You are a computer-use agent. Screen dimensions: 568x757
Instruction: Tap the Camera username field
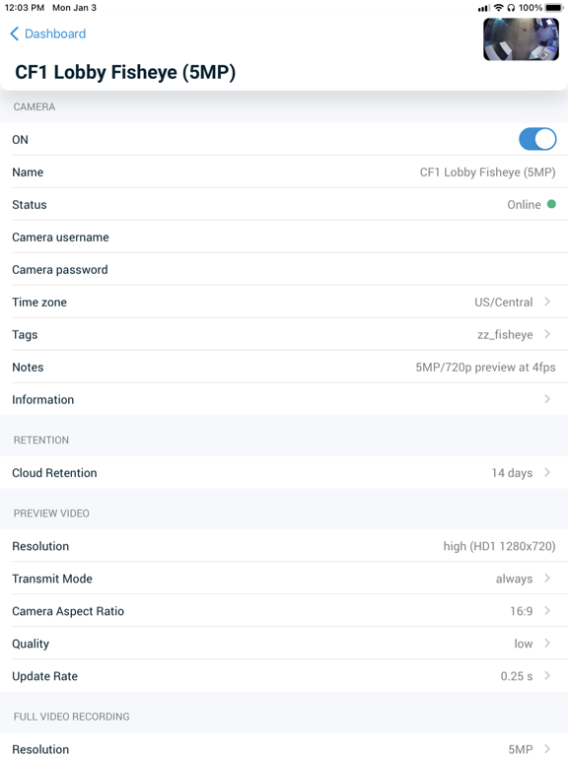284,237
